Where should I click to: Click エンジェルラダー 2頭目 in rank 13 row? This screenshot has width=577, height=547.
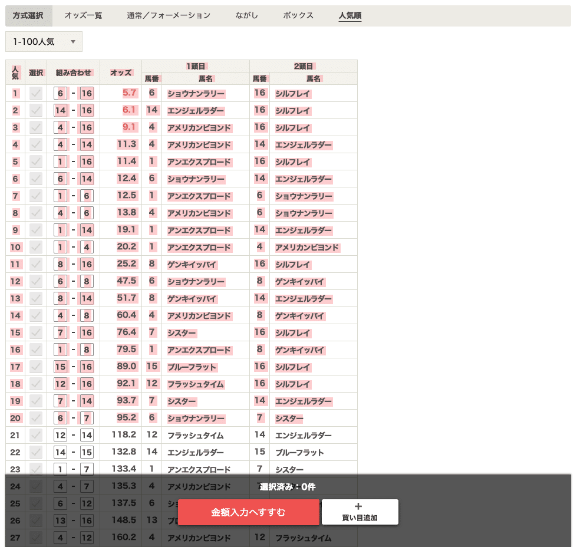pyautogui.click(x=304, y=299)
